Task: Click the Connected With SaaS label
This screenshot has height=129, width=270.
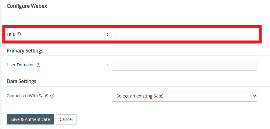Action: 27,96
